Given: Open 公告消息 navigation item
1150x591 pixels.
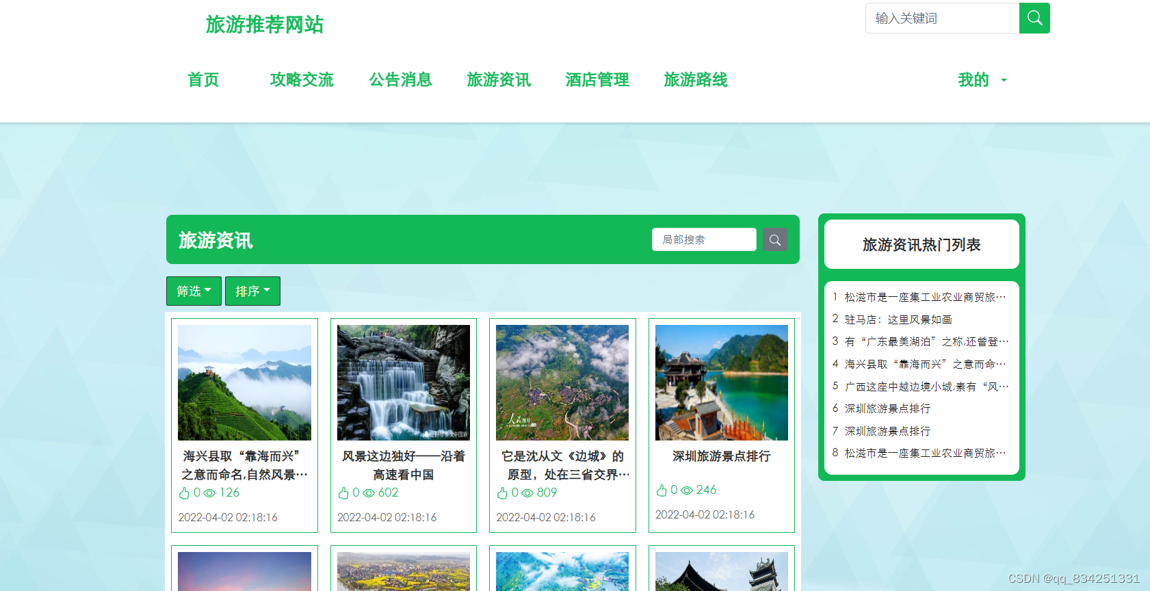Looking at the screenshot, I should tap(400, 80).
